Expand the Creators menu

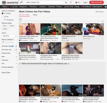43,7
